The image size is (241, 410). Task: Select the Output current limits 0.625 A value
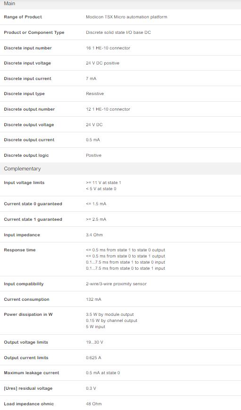pos(93,358)
